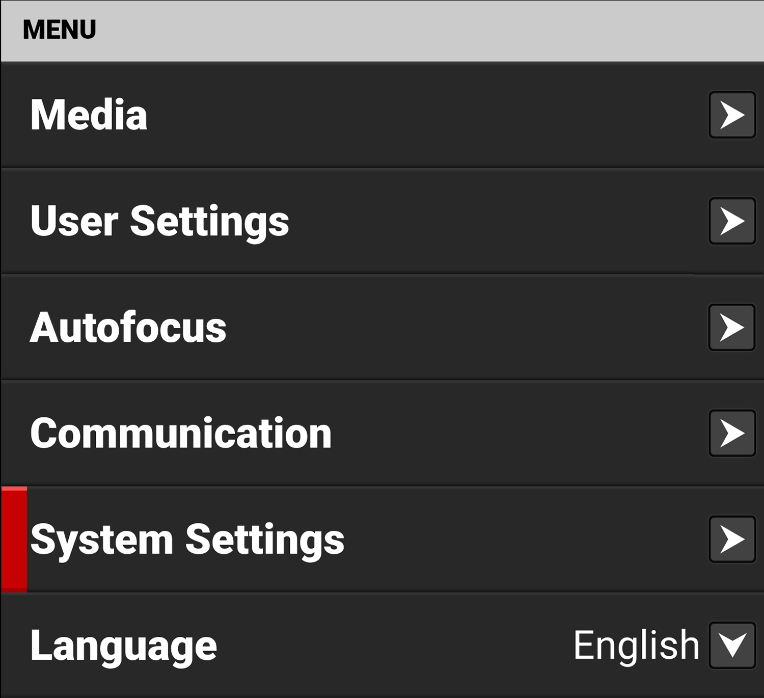Click the English language value
The width and height of the screenshot is (764, 698).
pos(636,645)
